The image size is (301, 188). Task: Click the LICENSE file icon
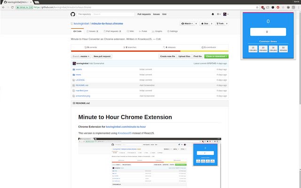[x=73, y=80]
